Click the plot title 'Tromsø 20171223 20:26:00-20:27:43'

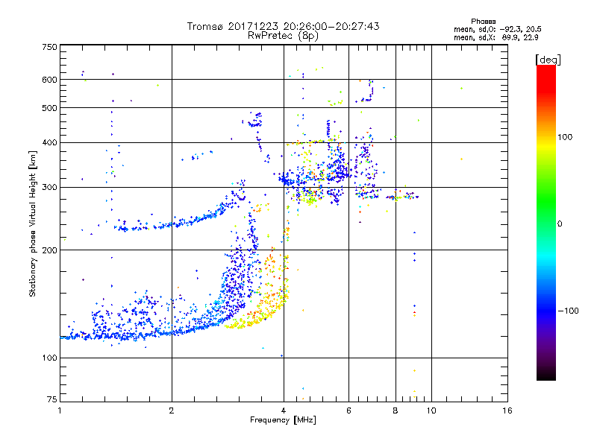click(283, 26)
